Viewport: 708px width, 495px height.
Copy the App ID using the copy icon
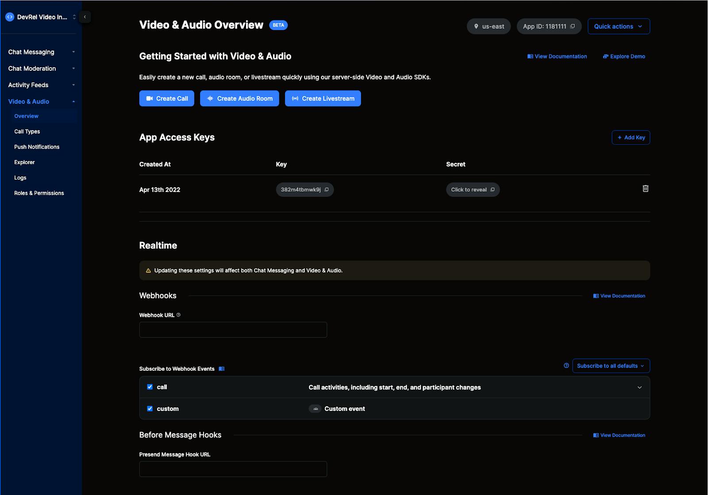click(573, 26)
